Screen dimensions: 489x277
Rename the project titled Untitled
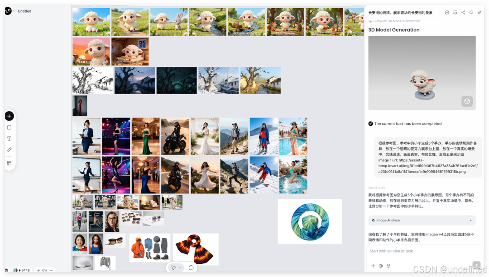pos(24,11)
